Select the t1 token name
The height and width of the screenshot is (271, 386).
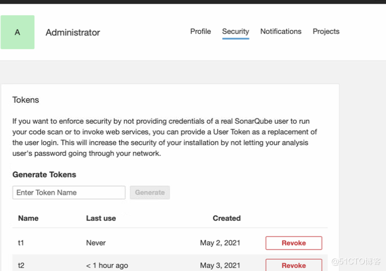21,243
